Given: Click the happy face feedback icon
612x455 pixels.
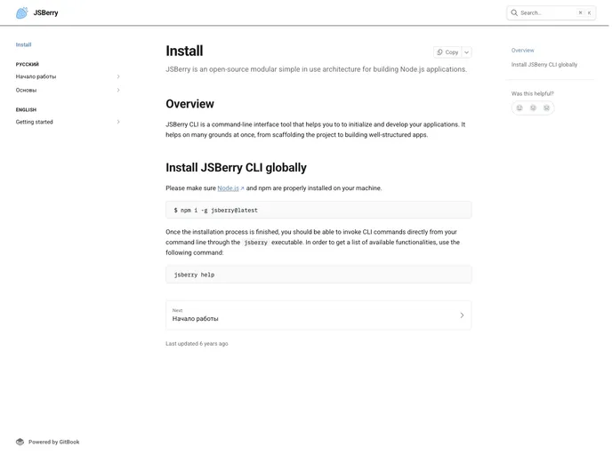Looking at the screenshot, I should pyautogui.click(x=519, y=108).
